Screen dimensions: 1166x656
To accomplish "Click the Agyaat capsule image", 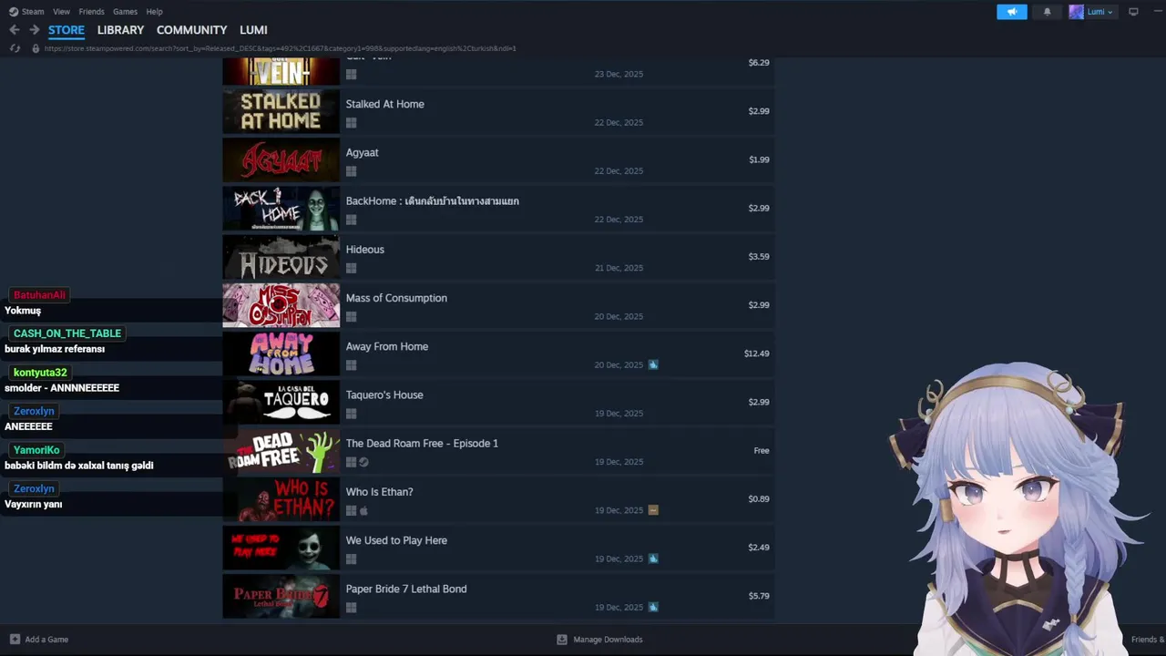I will point(281,159).
